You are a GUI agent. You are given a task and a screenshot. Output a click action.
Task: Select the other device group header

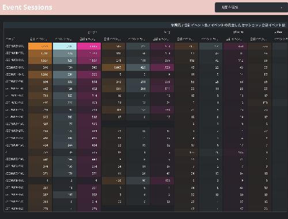278,32
